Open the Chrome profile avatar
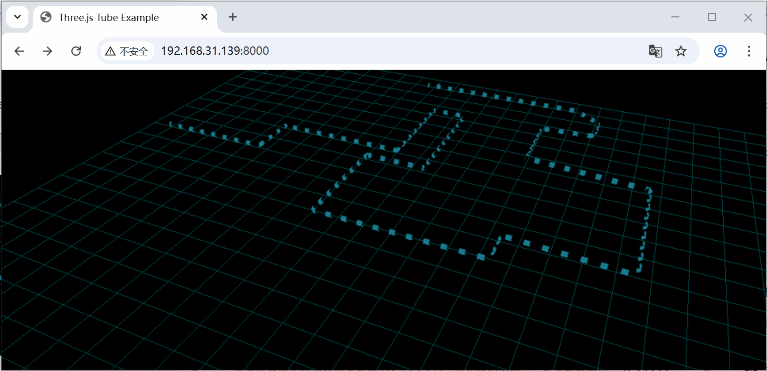 pyautogui.click(x=720, y=51)
